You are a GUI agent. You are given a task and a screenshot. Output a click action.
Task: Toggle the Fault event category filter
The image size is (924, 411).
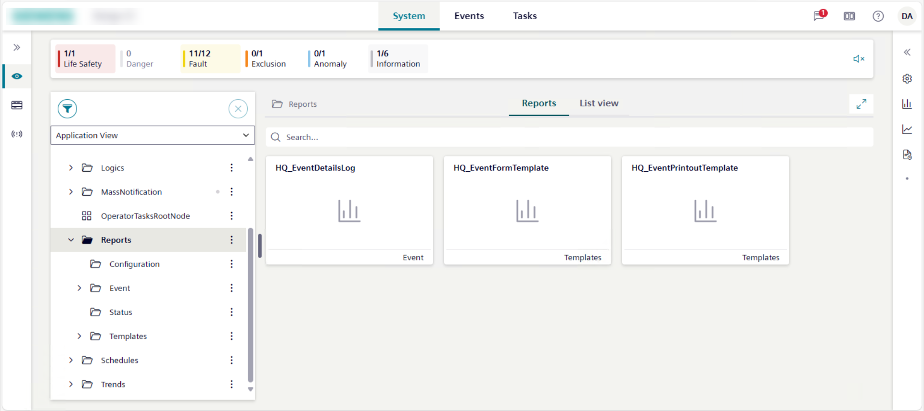210,59
